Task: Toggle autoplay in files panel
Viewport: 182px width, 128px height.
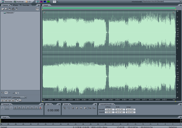Action: point(3,93)
